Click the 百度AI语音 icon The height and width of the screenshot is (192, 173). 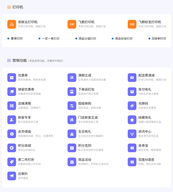point(132,162)
